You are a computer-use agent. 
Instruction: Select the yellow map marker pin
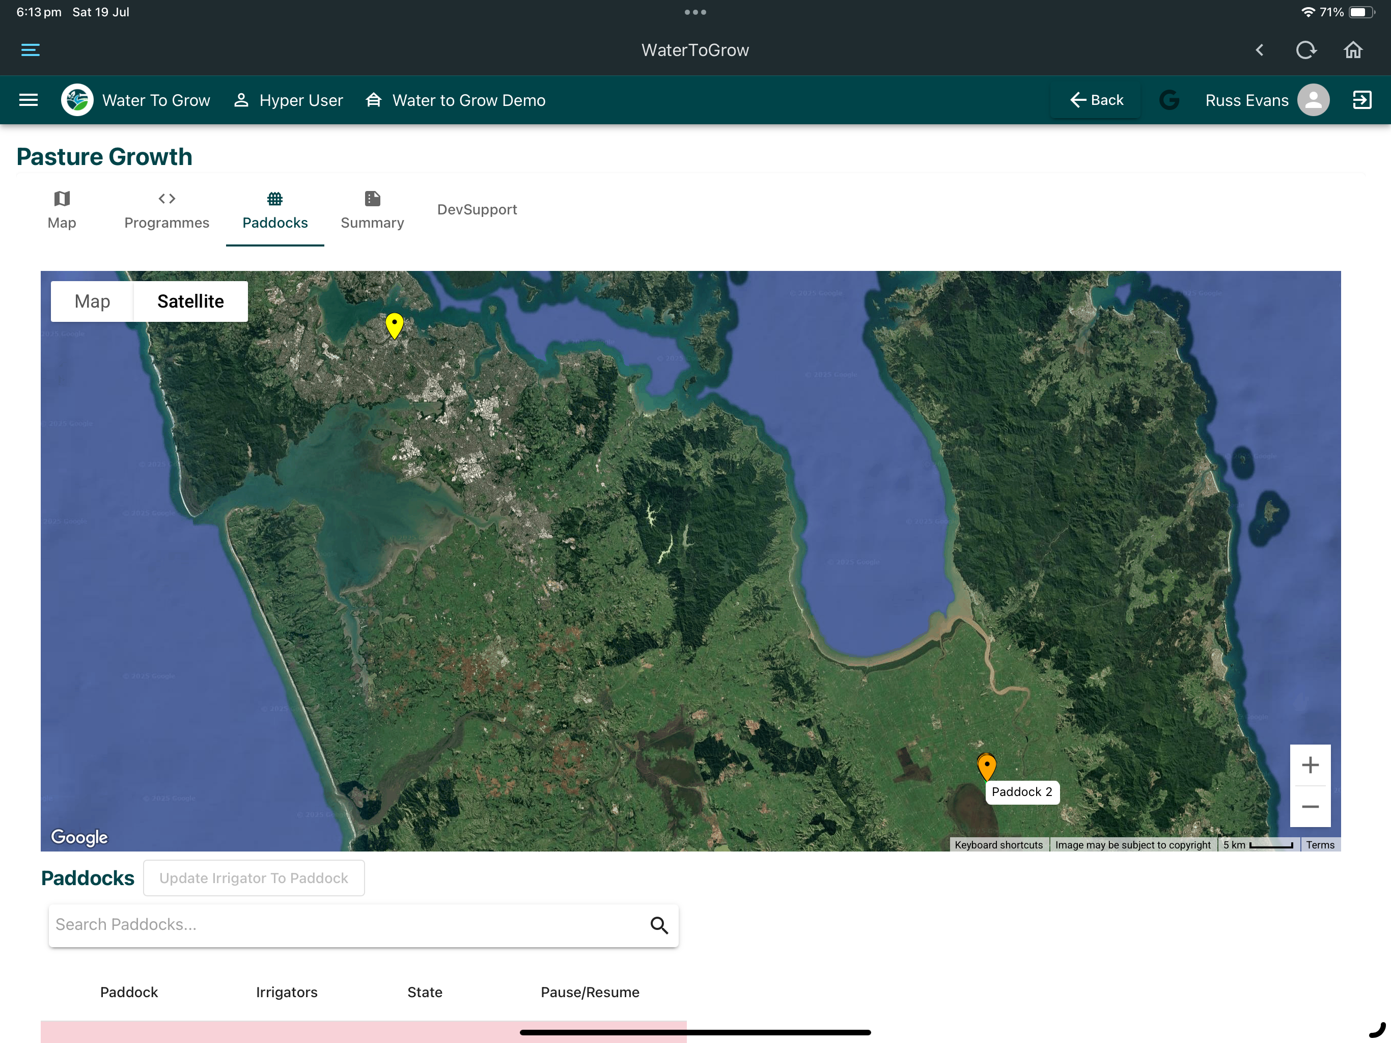[x=394, y=325]
